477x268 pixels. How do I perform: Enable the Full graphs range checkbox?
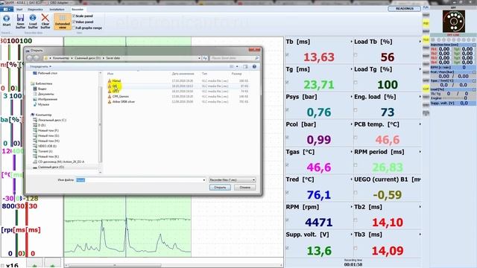tap(74, 28)
